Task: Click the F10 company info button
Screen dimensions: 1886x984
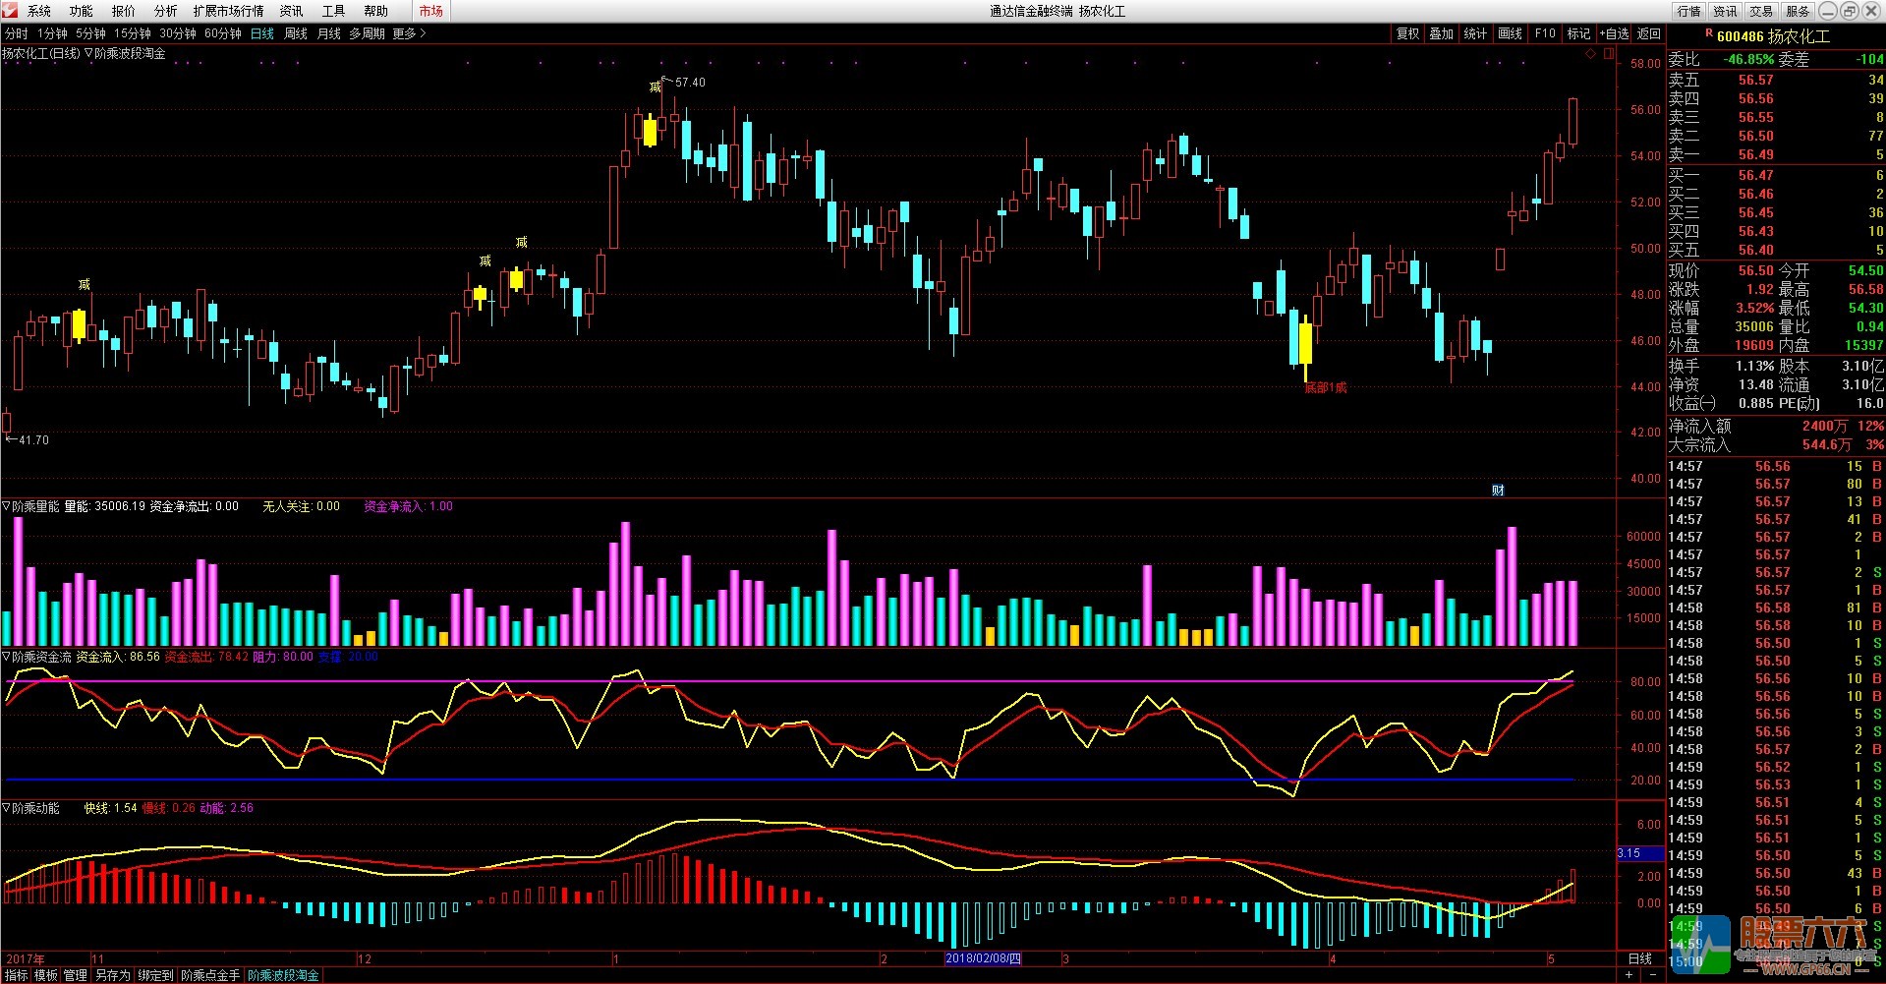Action: (1545, 33)
